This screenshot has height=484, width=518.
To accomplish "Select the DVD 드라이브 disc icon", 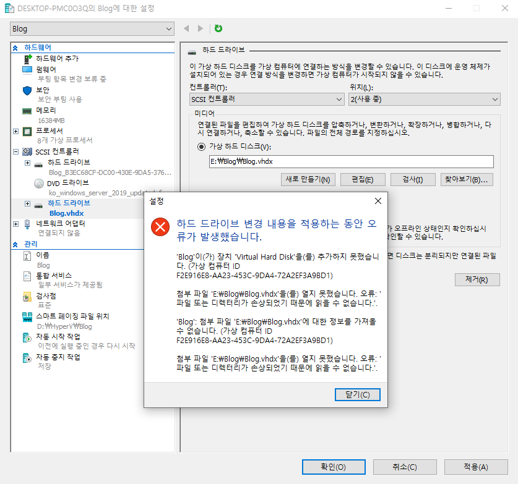I will [x=38, y=184].
